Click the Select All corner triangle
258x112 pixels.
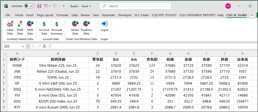pyautogui.click(x=5, y=54)
